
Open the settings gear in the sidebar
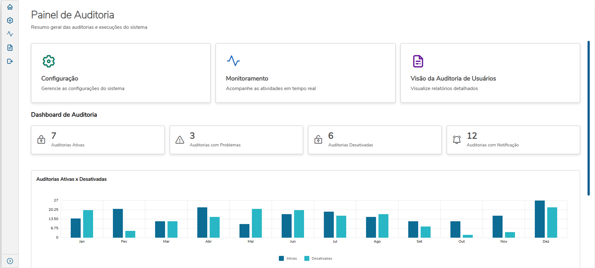pyautogui.click(x=10, y=20)
